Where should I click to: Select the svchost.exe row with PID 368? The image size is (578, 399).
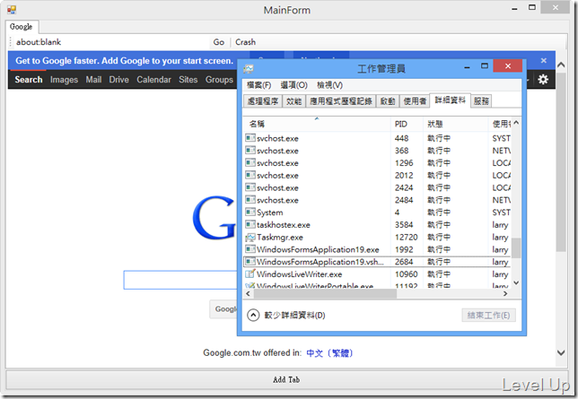pos(377,151)
